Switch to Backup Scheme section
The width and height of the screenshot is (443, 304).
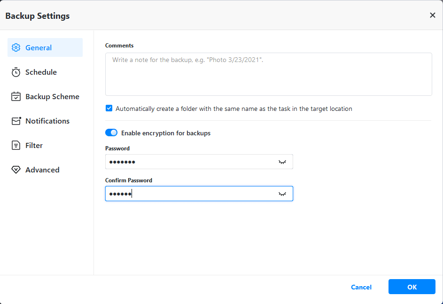(52, 96)
